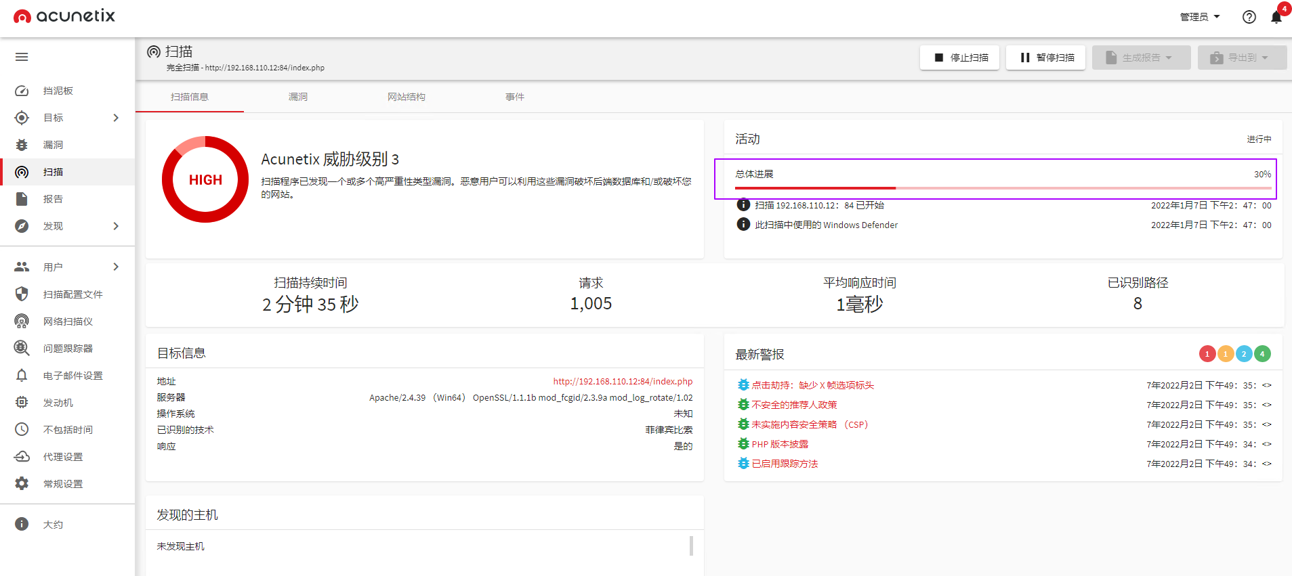Click the green informational count badge
The height and width of the screenshot is (576, 1292).
pyautogui.click(x=1262, y=353)
